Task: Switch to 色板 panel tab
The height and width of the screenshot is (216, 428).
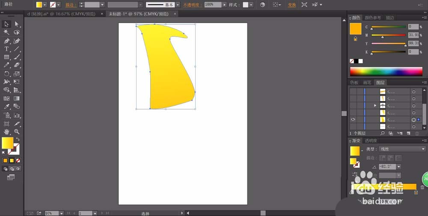Action: tap(354, 82)
